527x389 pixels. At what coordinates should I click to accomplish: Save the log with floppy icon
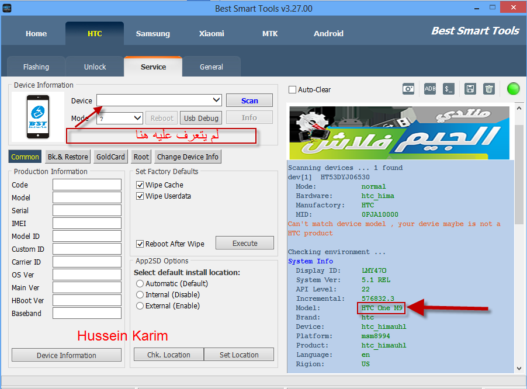(470, 89)
